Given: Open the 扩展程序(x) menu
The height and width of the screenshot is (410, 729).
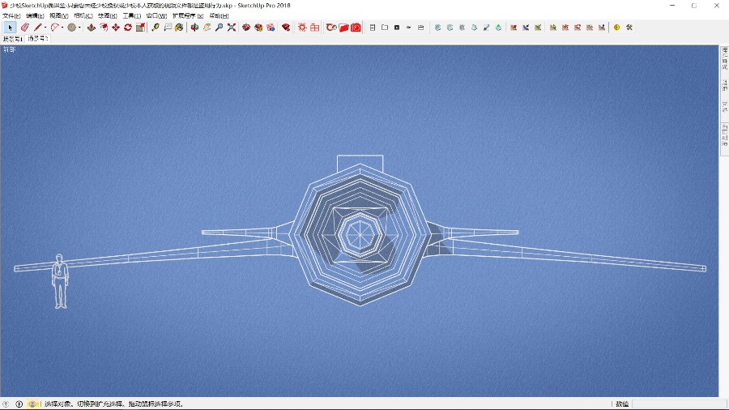Looking at the screenshot, I should coord(188,16).
